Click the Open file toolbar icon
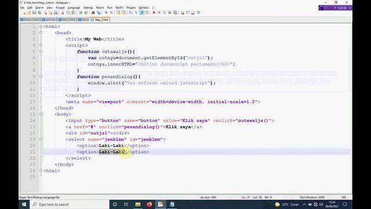Screen dimensions: 371x209 (29, 13)
